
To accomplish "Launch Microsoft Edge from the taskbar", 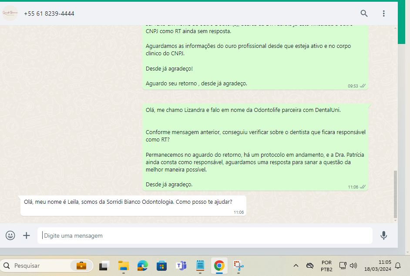I will tap(142, 266).
